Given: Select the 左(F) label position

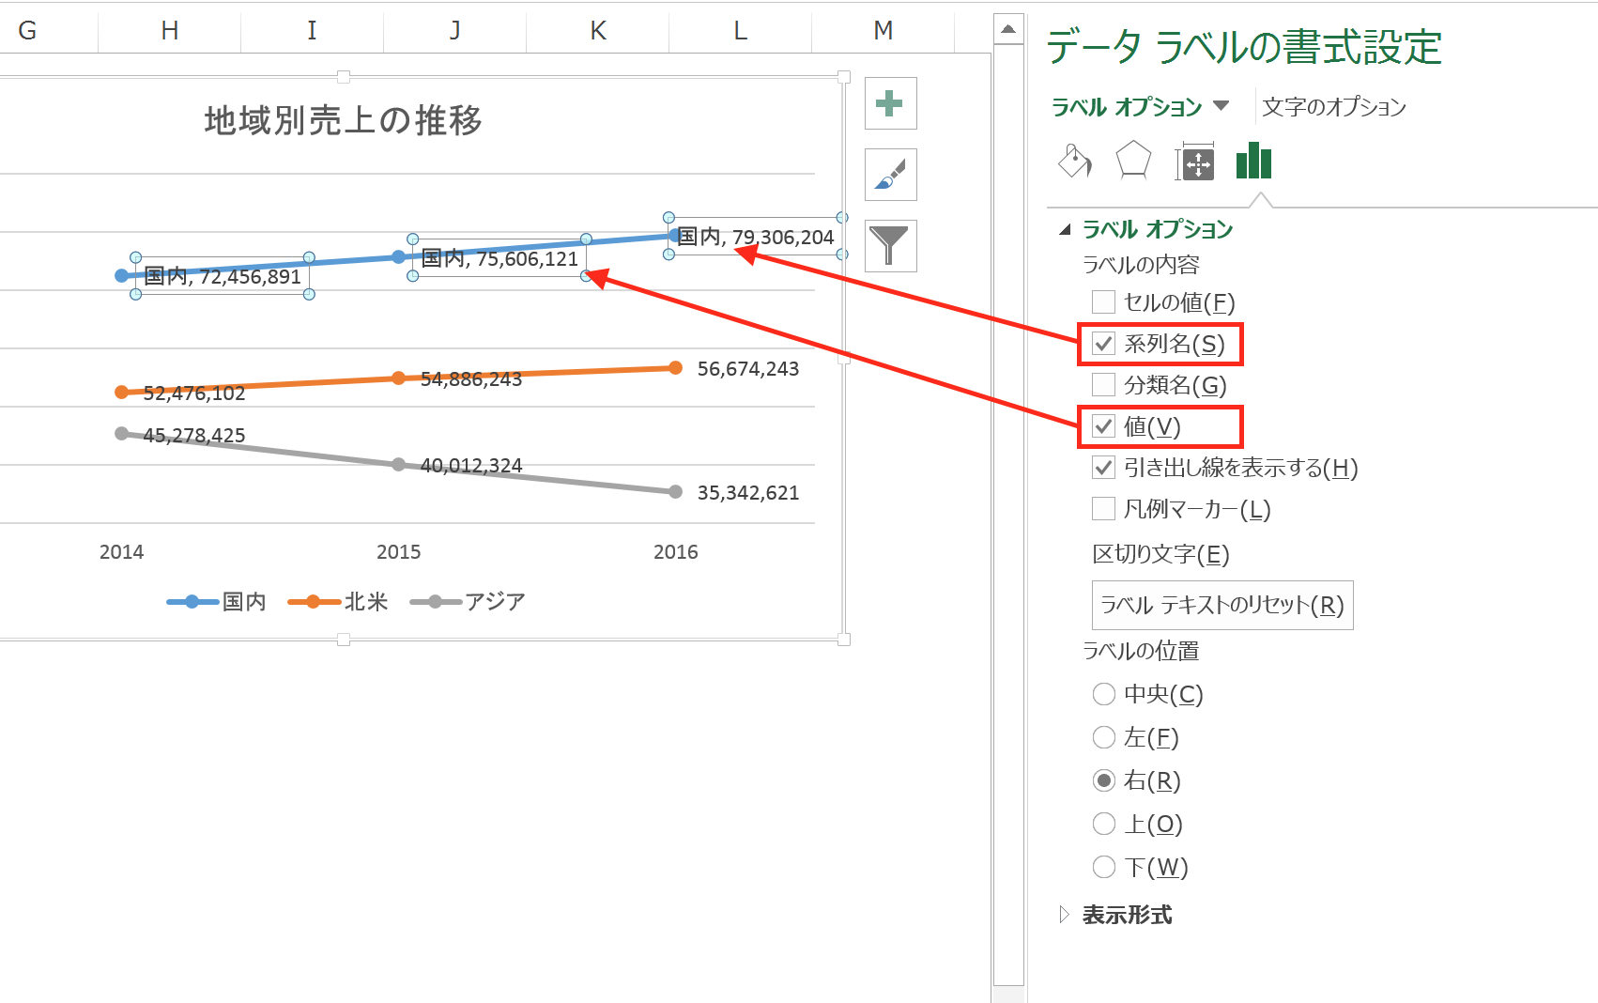Looking at the screenshot, I should tap(1104, 737).
